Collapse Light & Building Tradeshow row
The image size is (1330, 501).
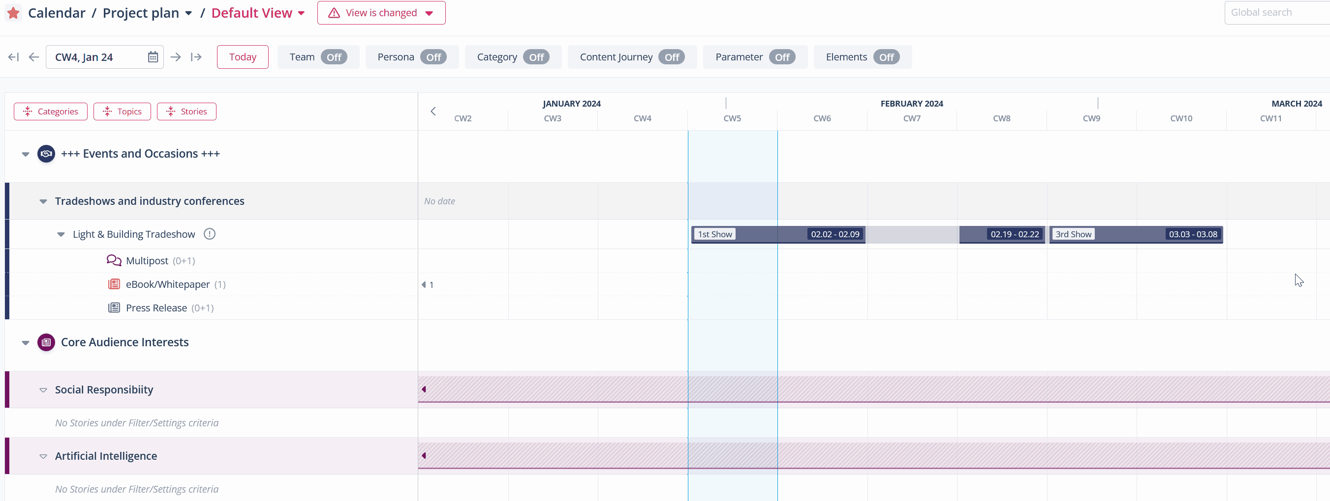(x=61, y=234)
